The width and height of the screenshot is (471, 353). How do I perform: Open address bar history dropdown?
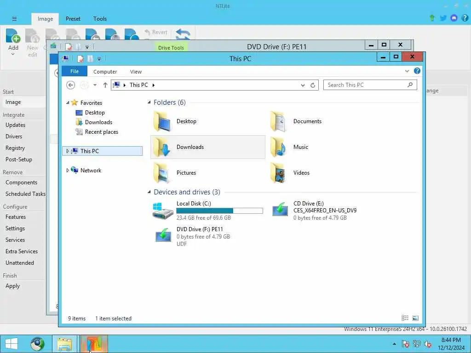tap(303, 85)
